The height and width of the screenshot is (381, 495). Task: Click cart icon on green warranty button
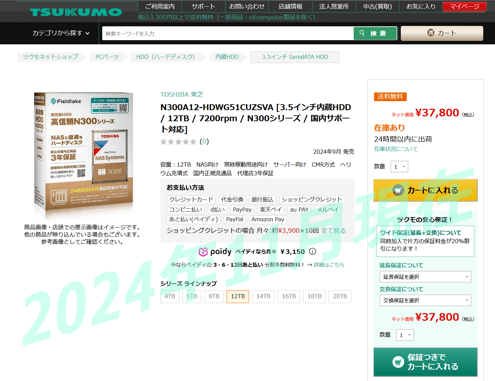click(398, 362)
